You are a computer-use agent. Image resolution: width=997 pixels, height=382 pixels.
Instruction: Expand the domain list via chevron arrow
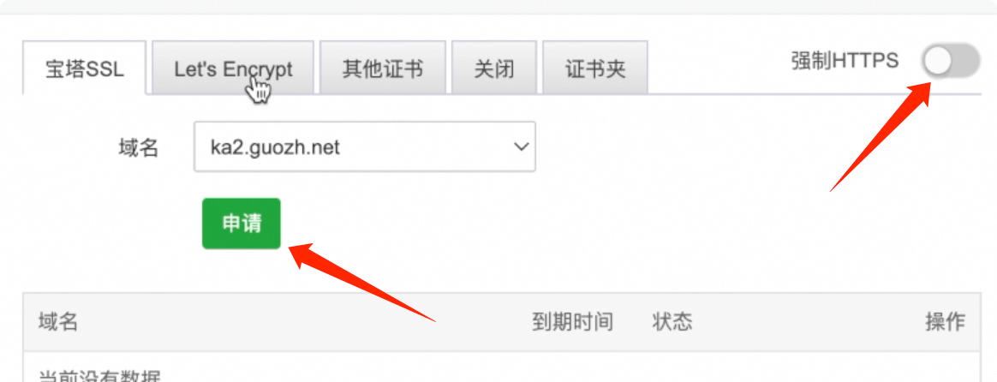click(521, 146)
